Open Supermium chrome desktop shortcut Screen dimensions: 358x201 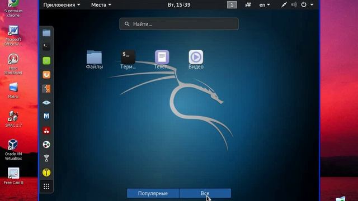[13, 9]
